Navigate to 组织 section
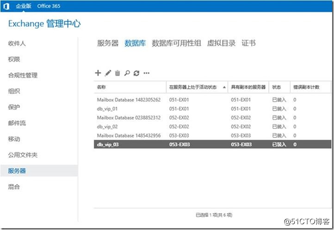 14,91
